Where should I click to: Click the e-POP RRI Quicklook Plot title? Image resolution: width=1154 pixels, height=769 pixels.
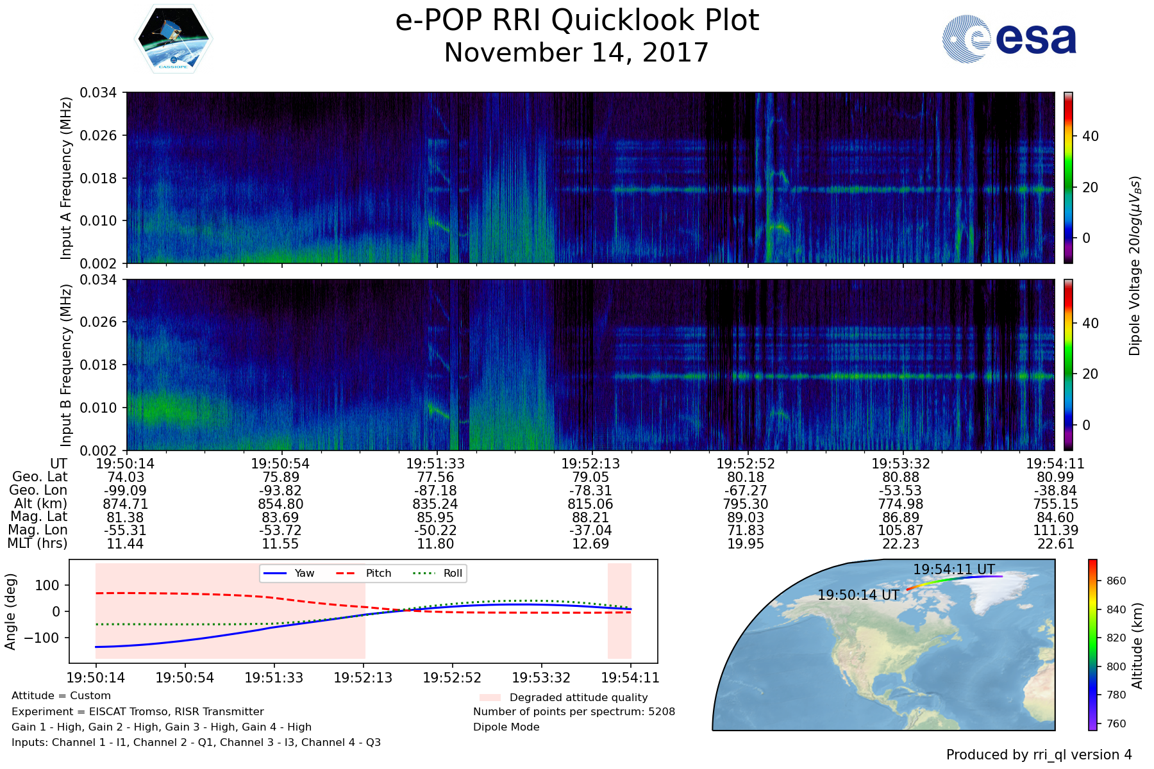tap(577, 21)
